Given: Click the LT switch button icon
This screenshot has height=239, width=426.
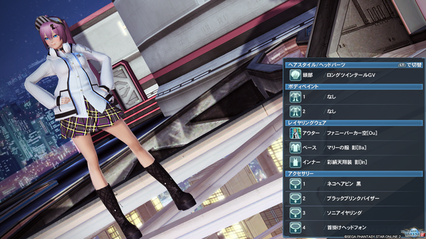Looking at the screenshot, I should (x=402, y=65).
